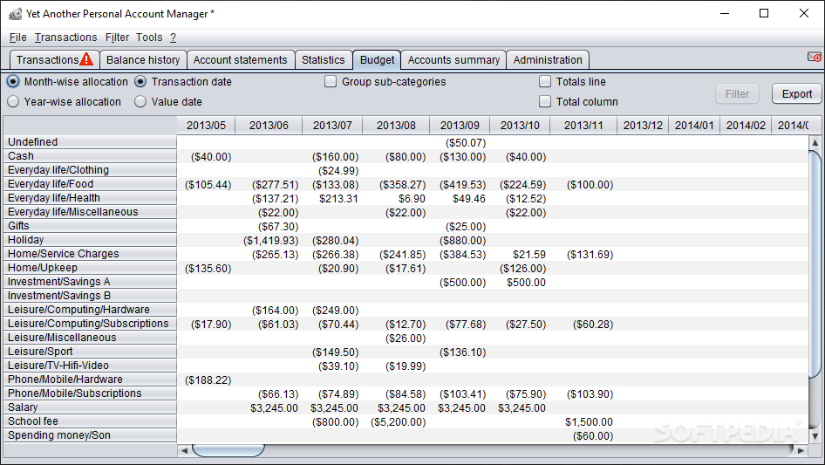Click the 2013/12 column header
Screen dimensions: 825x465
click(643, 126)
